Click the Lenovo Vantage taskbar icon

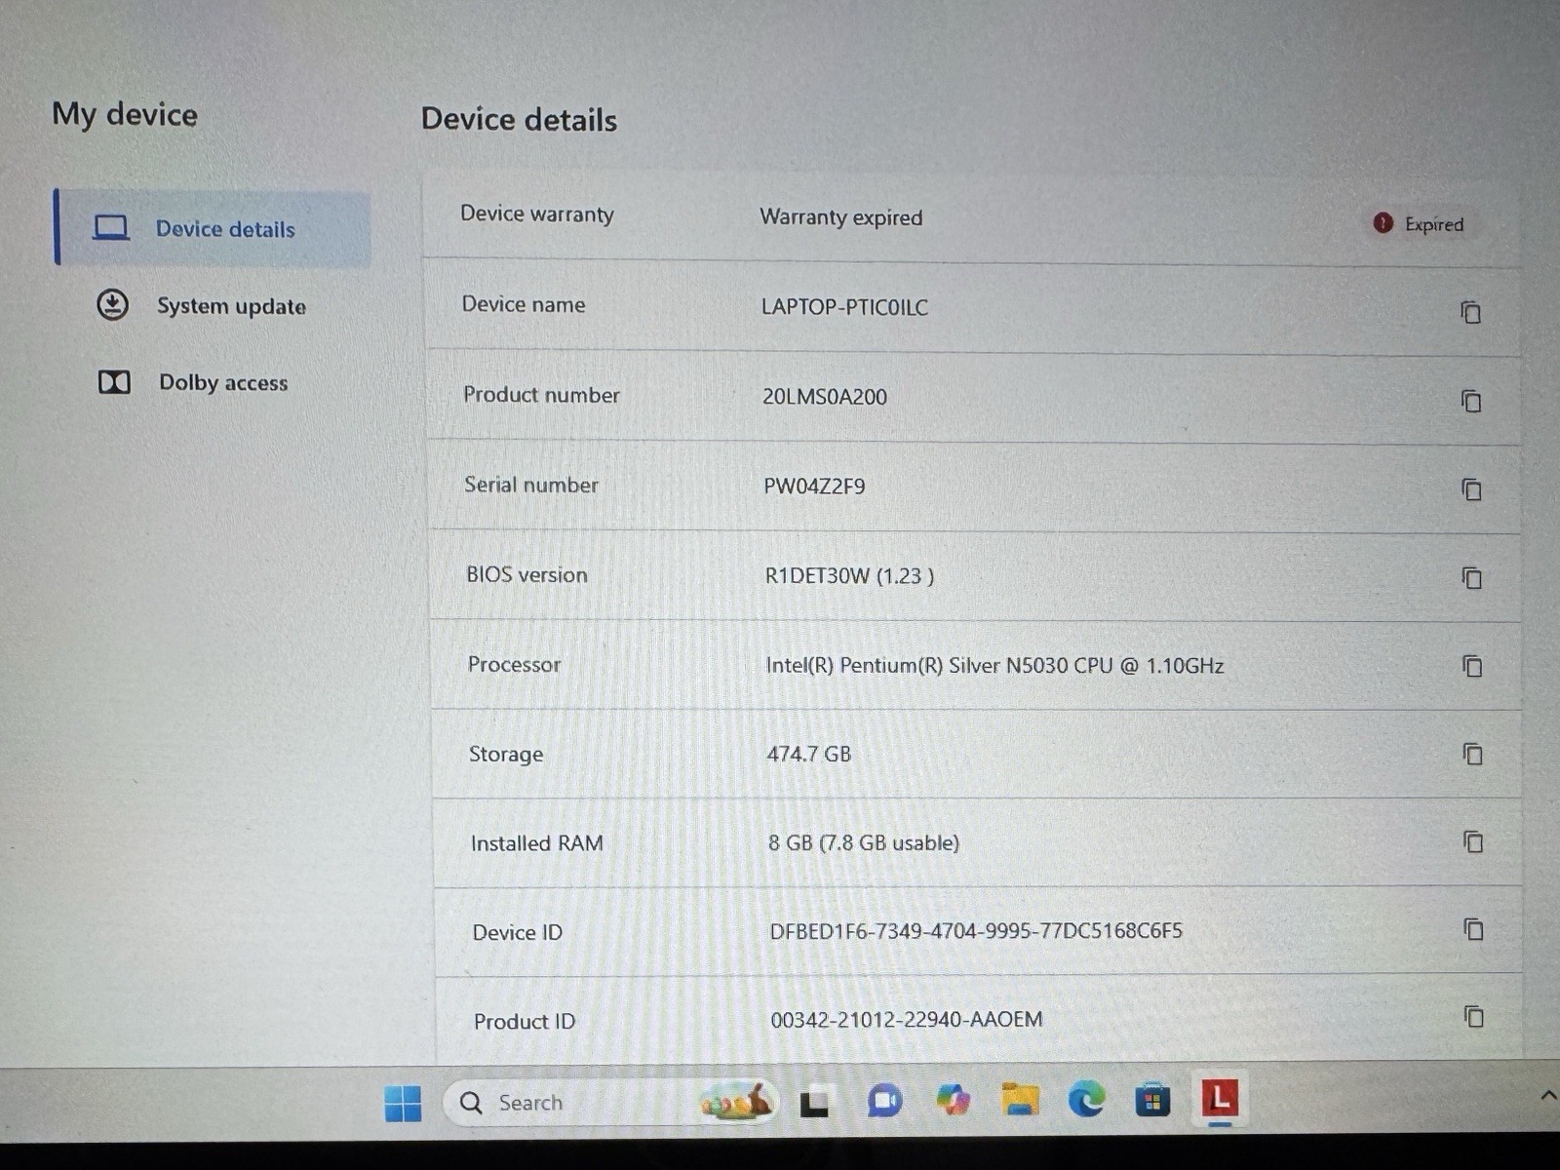point(1219,1099)
